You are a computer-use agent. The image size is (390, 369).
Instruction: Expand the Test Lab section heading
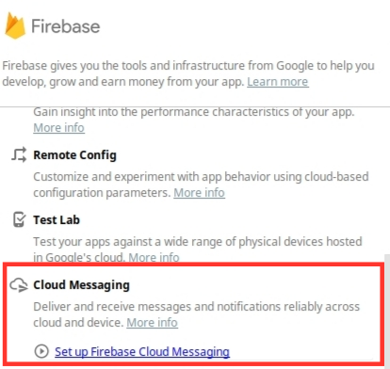point(57,219)
